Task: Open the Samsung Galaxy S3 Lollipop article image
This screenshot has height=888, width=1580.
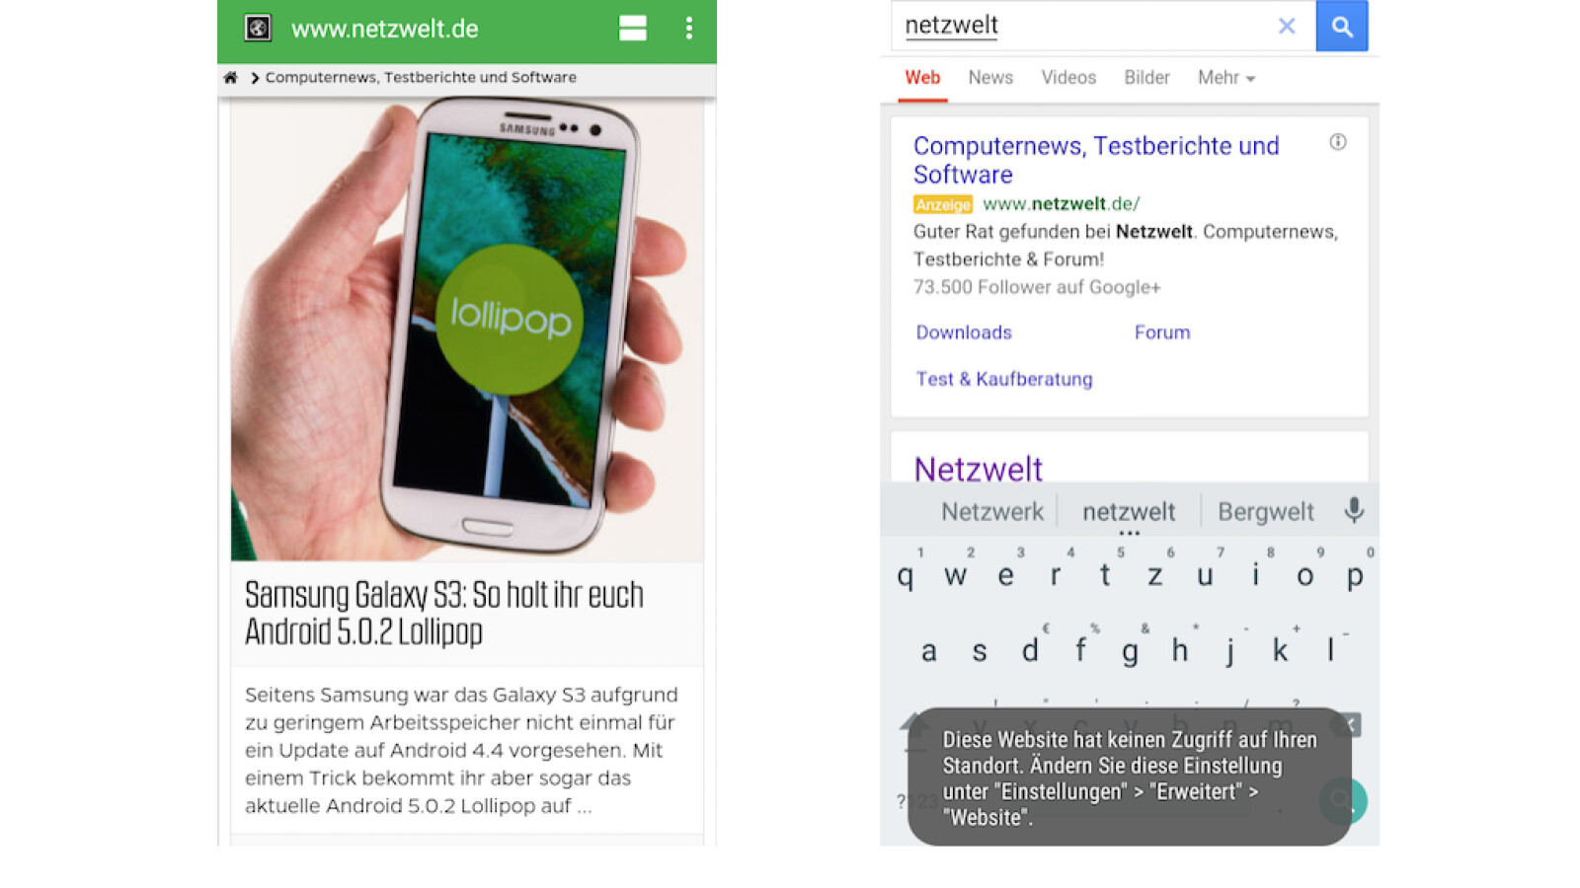Action: tap(467, 330)
